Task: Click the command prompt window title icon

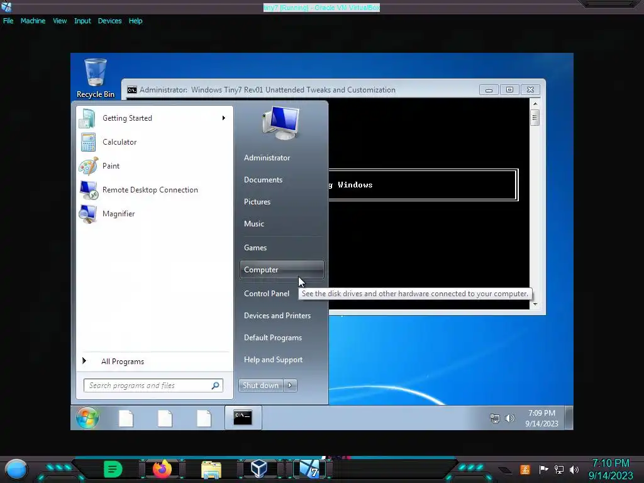Action: [x=132, y=90]
